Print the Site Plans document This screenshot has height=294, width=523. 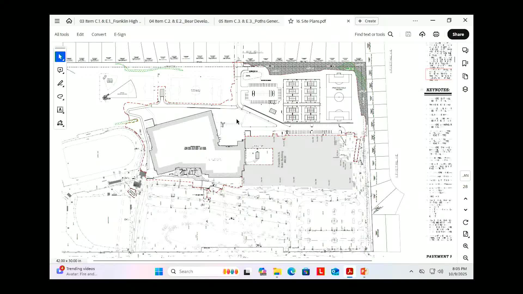(x=436, y=34)
